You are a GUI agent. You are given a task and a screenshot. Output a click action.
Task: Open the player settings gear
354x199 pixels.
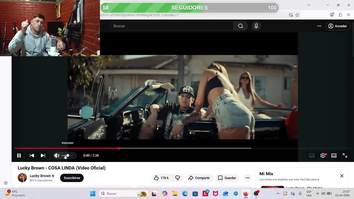323,156
